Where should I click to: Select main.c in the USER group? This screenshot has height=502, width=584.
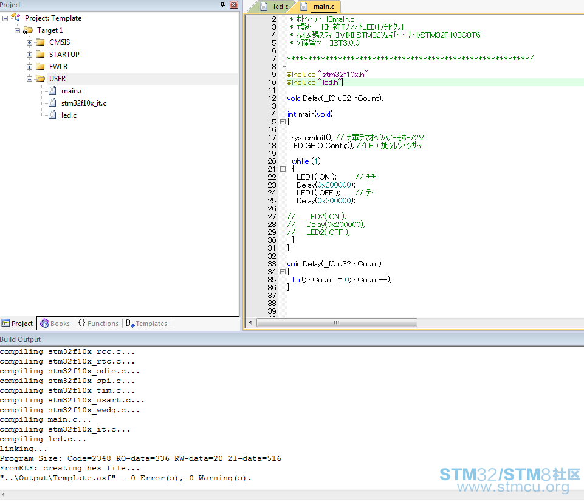point(72,91)
